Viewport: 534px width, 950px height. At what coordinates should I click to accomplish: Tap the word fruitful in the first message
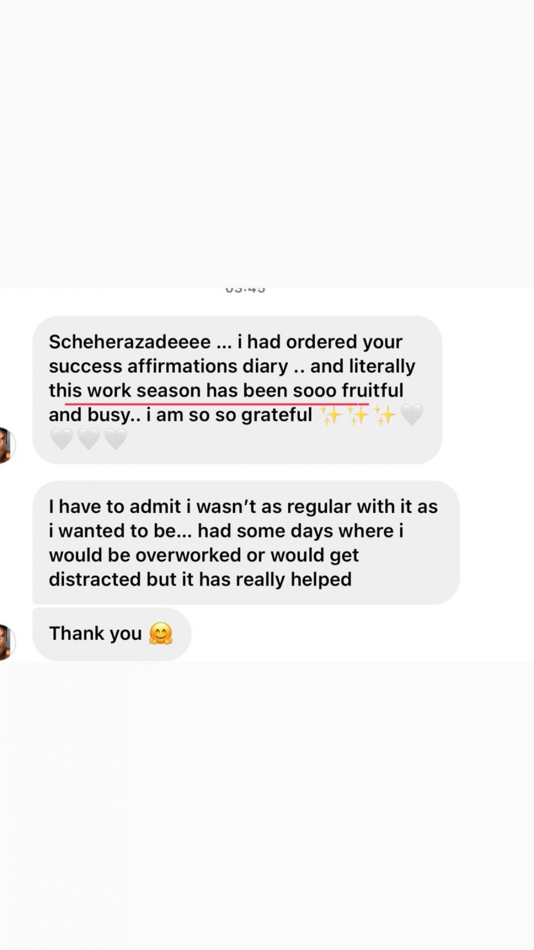pyautogui.click(x=373, y=391)
